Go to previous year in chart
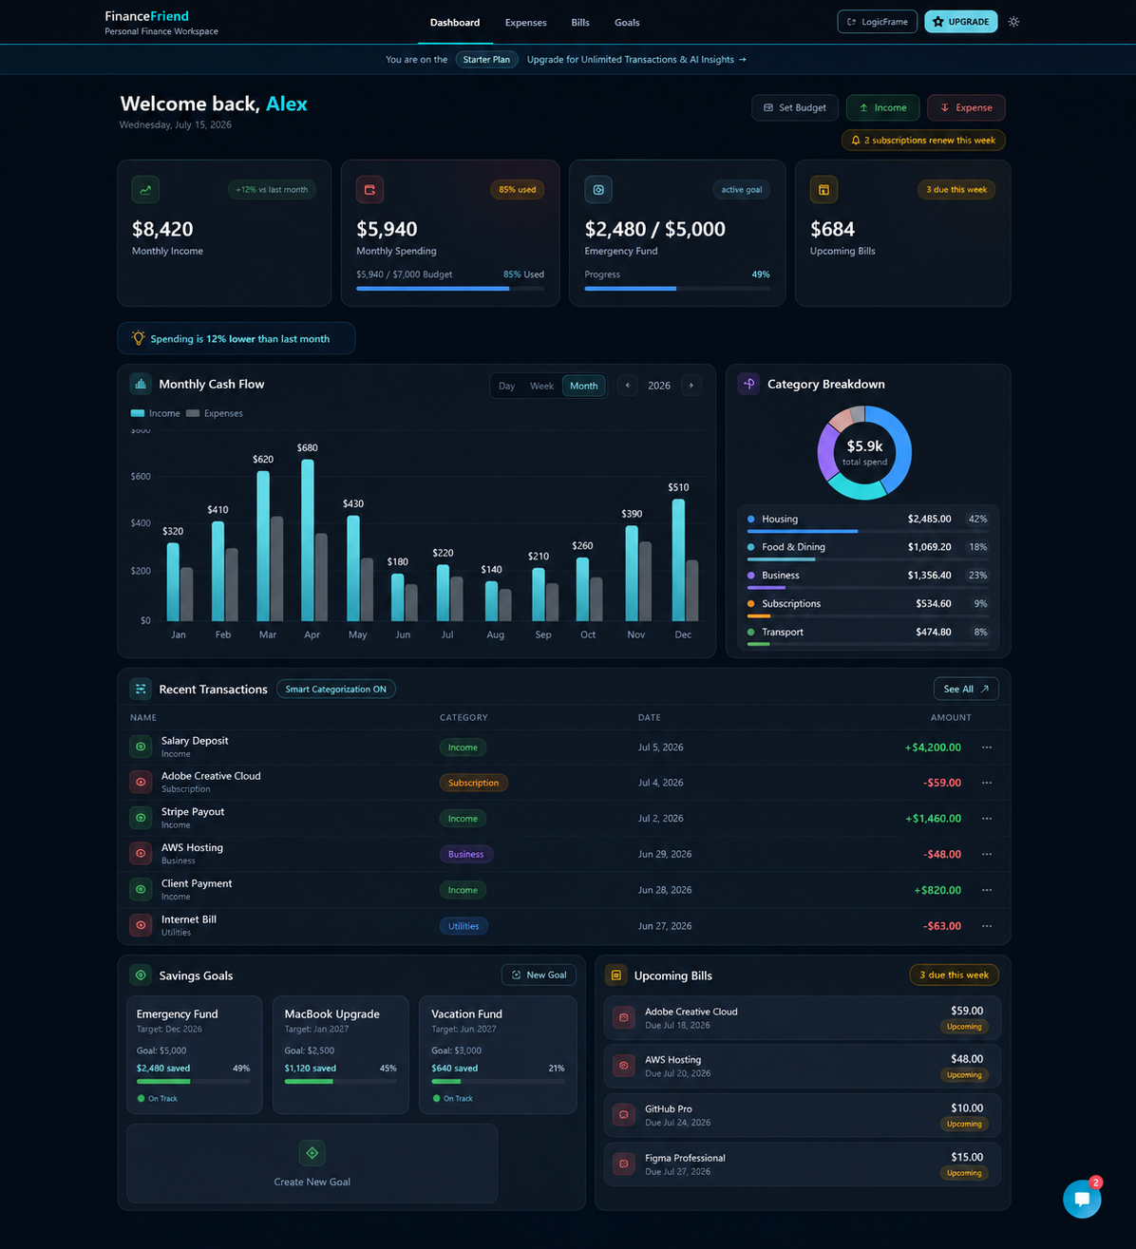Screen dimensions: 1136x1249 627,386
